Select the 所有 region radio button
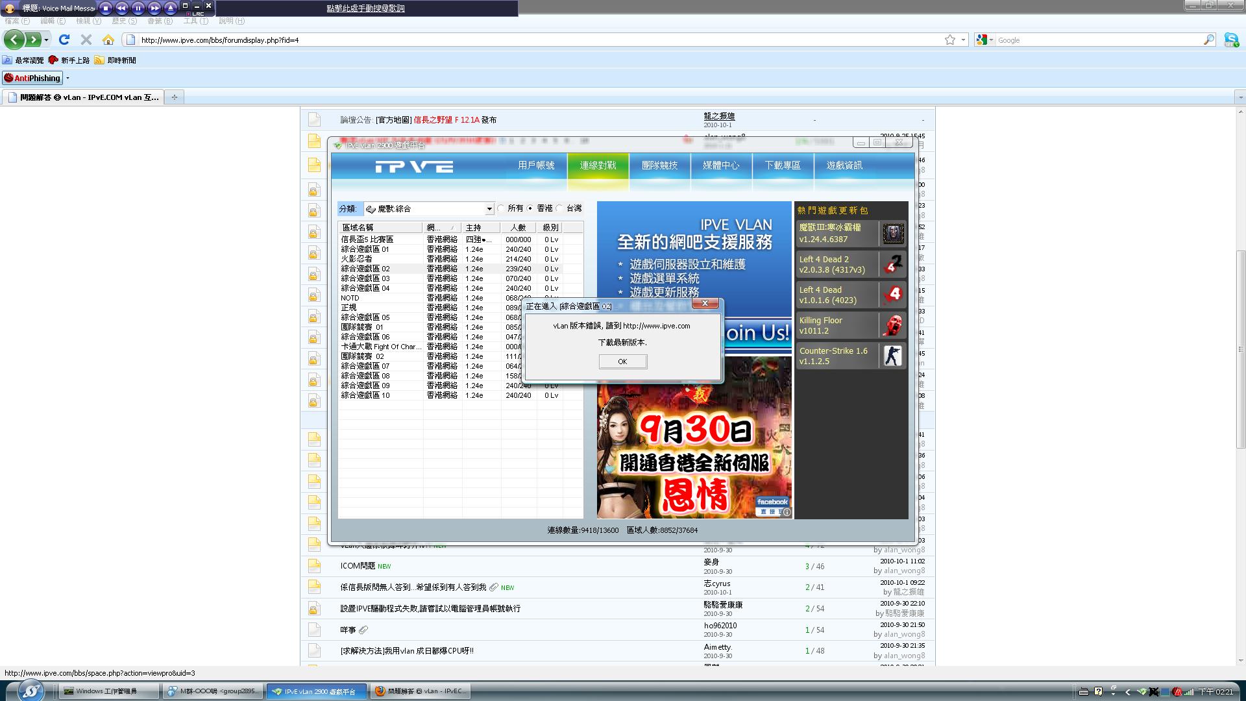Image resolution: width=1246 pixels, height=701 pixels. 501,208
